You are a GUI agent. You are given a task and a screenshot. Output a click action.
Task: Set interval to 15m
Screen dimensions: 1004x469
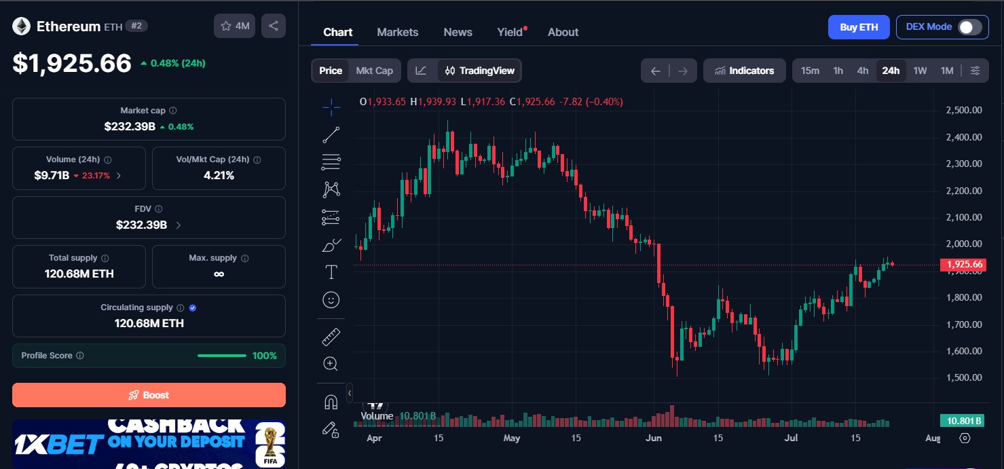point(810,71)
